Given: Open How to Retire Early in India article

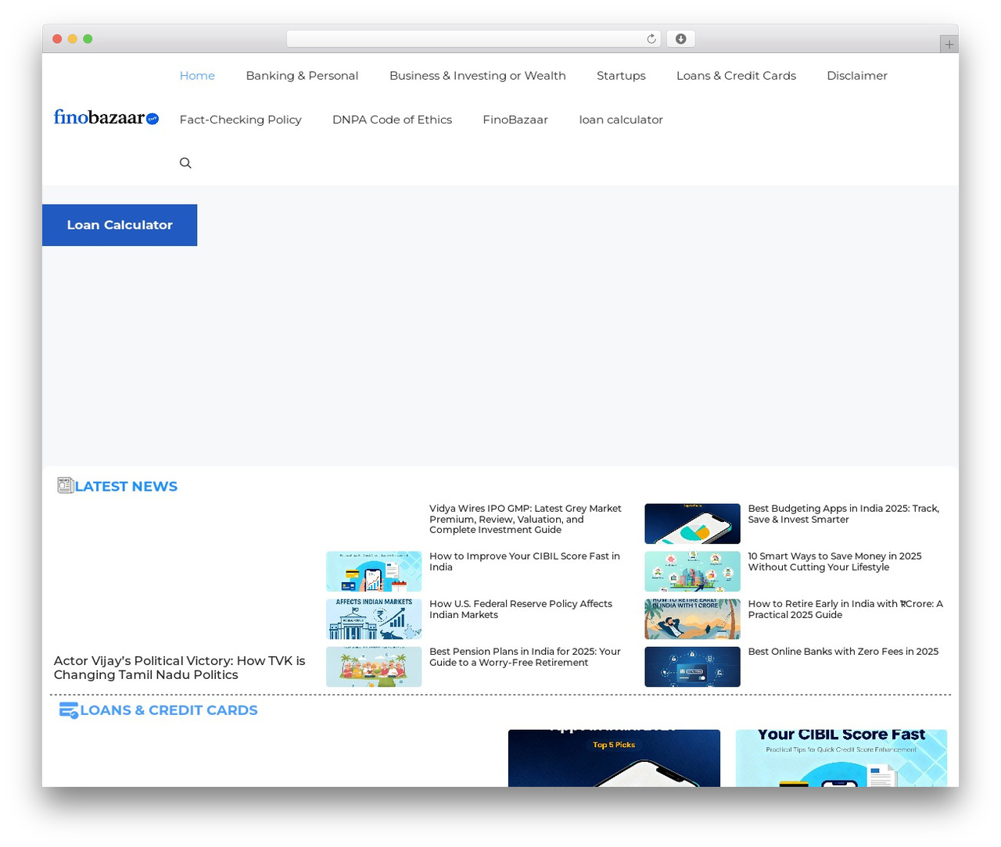Looking at the screenshot, I should (x=845, y=609).
